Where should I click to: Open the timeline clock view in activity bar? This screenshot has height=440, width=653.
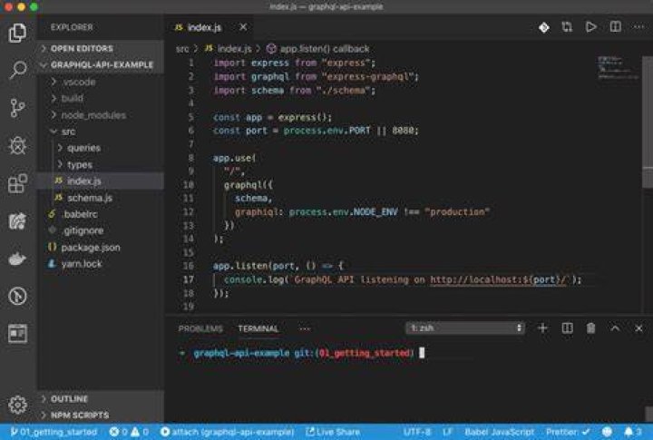(x=17, y=297)
